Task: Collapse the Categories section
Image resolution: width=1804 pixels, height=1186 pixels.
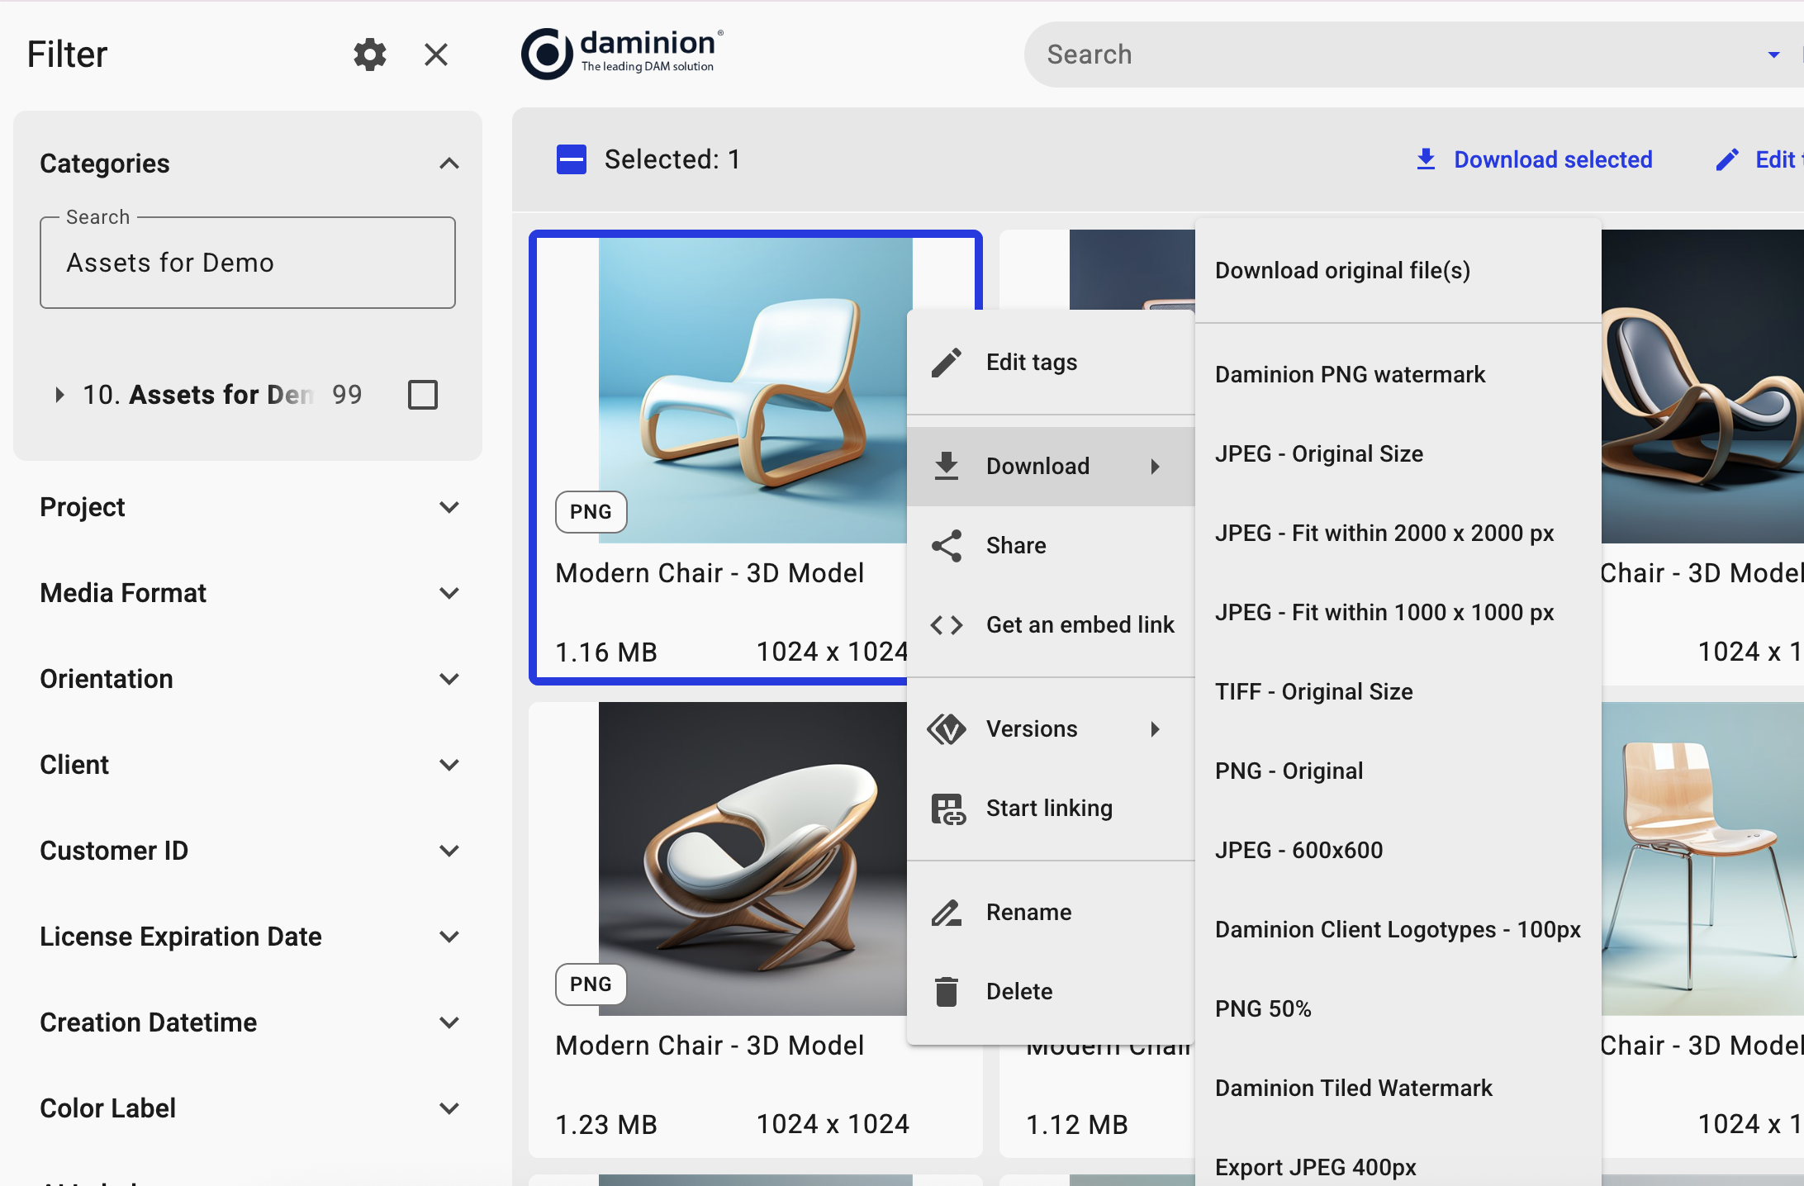Action: (449, 164)
